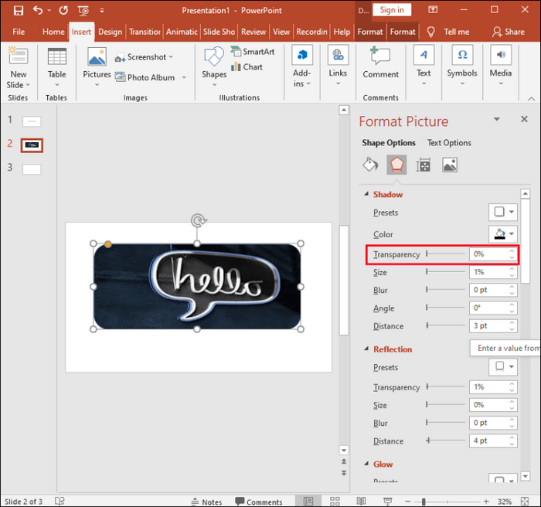Open the Shadow Presets dropdown

[x=502, y=213]
